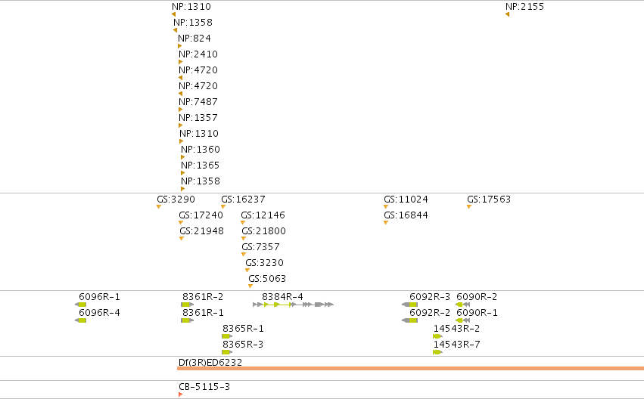Screen dimensions: 644x399
Task: Select the NP:1357 label
Action: coord(198,118)
